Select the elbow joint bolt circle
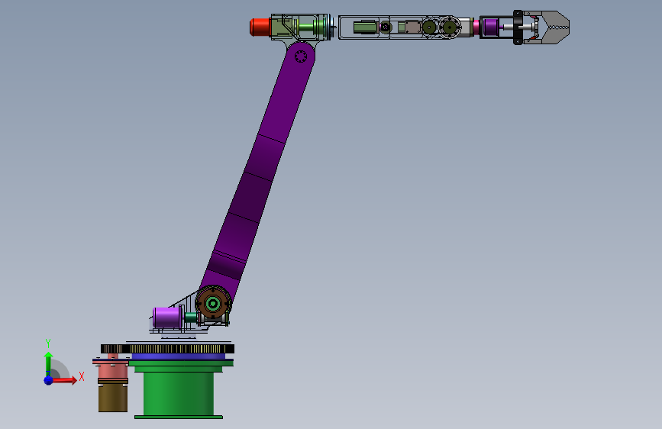This screenshot has width=662, height=429. pyautogui.click(x=301, y=56)
